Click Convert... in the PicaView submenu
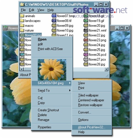 85,112
